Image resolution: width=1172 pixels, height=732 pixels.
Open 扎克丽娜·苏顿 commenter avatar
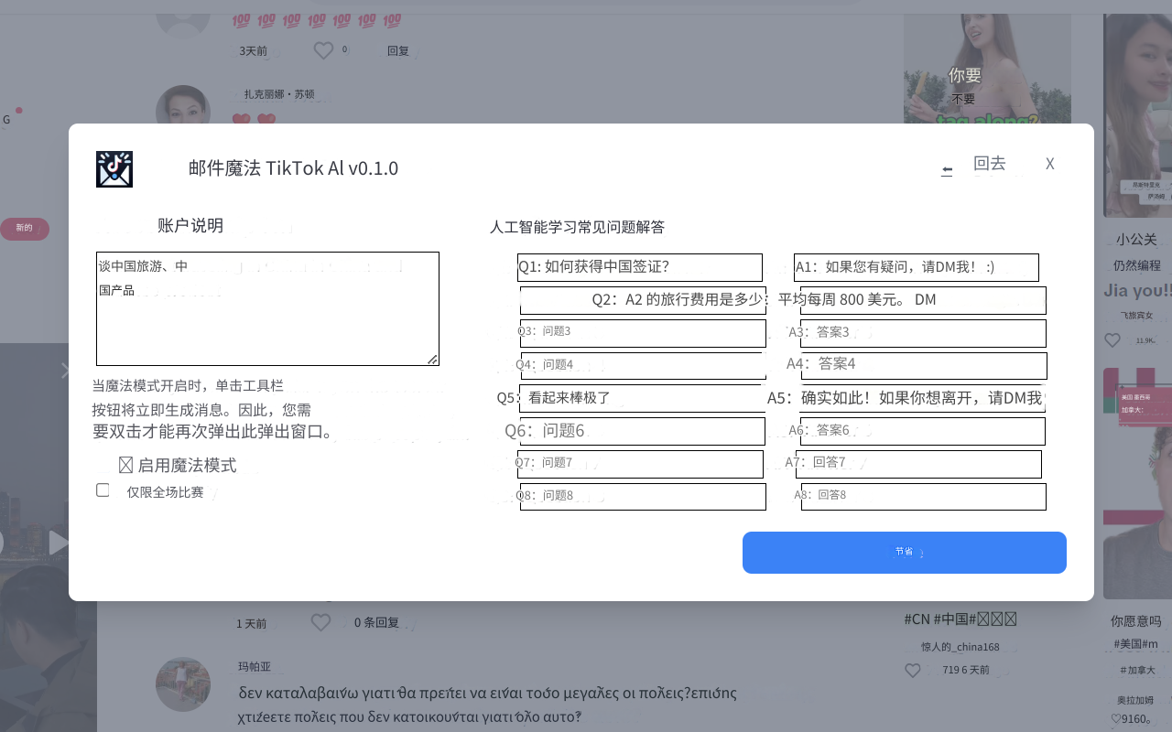pos(183,107)
